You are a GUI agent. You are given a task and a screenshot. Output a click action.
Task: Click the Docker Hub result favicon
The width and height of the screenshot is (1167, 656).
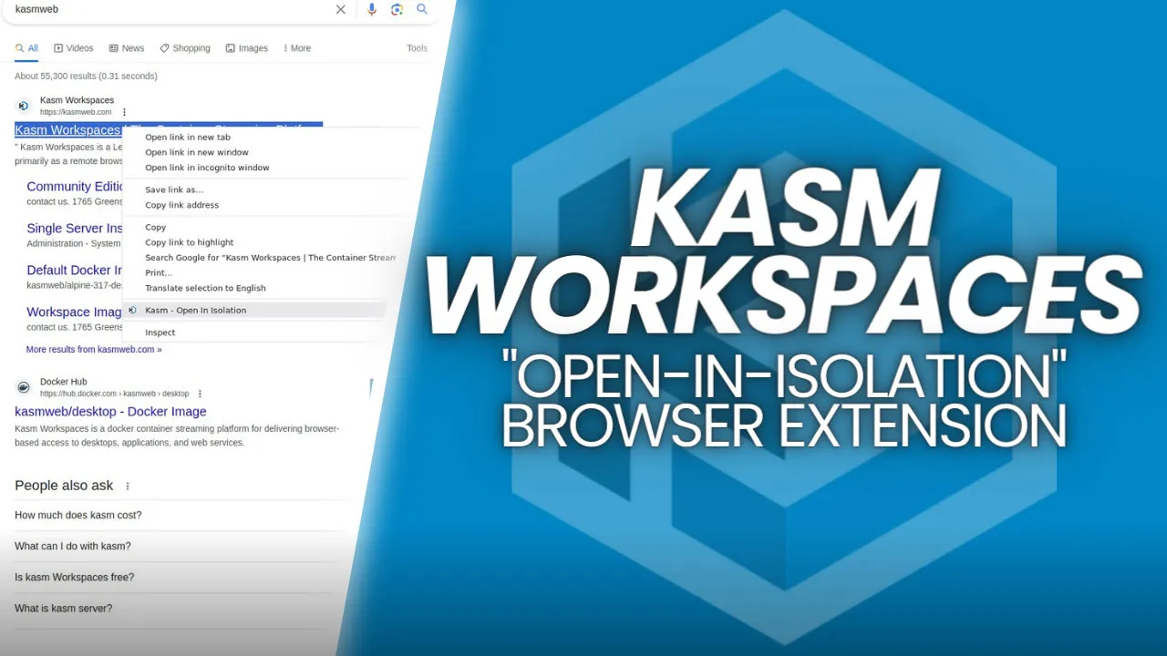24,387
